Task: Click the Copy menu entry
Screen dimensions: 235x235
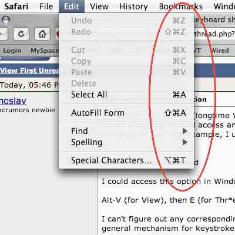Action: (x=126, y=61)
